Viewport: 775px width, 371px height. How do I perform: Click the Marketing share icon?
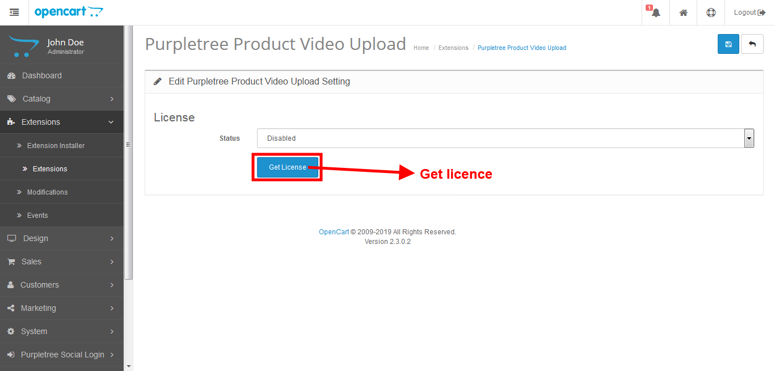click(11, 308)
